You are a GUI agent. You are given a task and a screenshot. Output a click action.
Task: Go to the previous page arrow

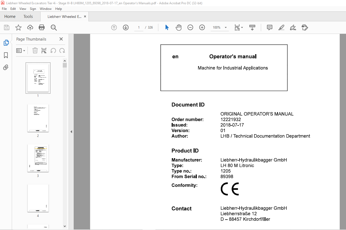[x=114, y=27]
